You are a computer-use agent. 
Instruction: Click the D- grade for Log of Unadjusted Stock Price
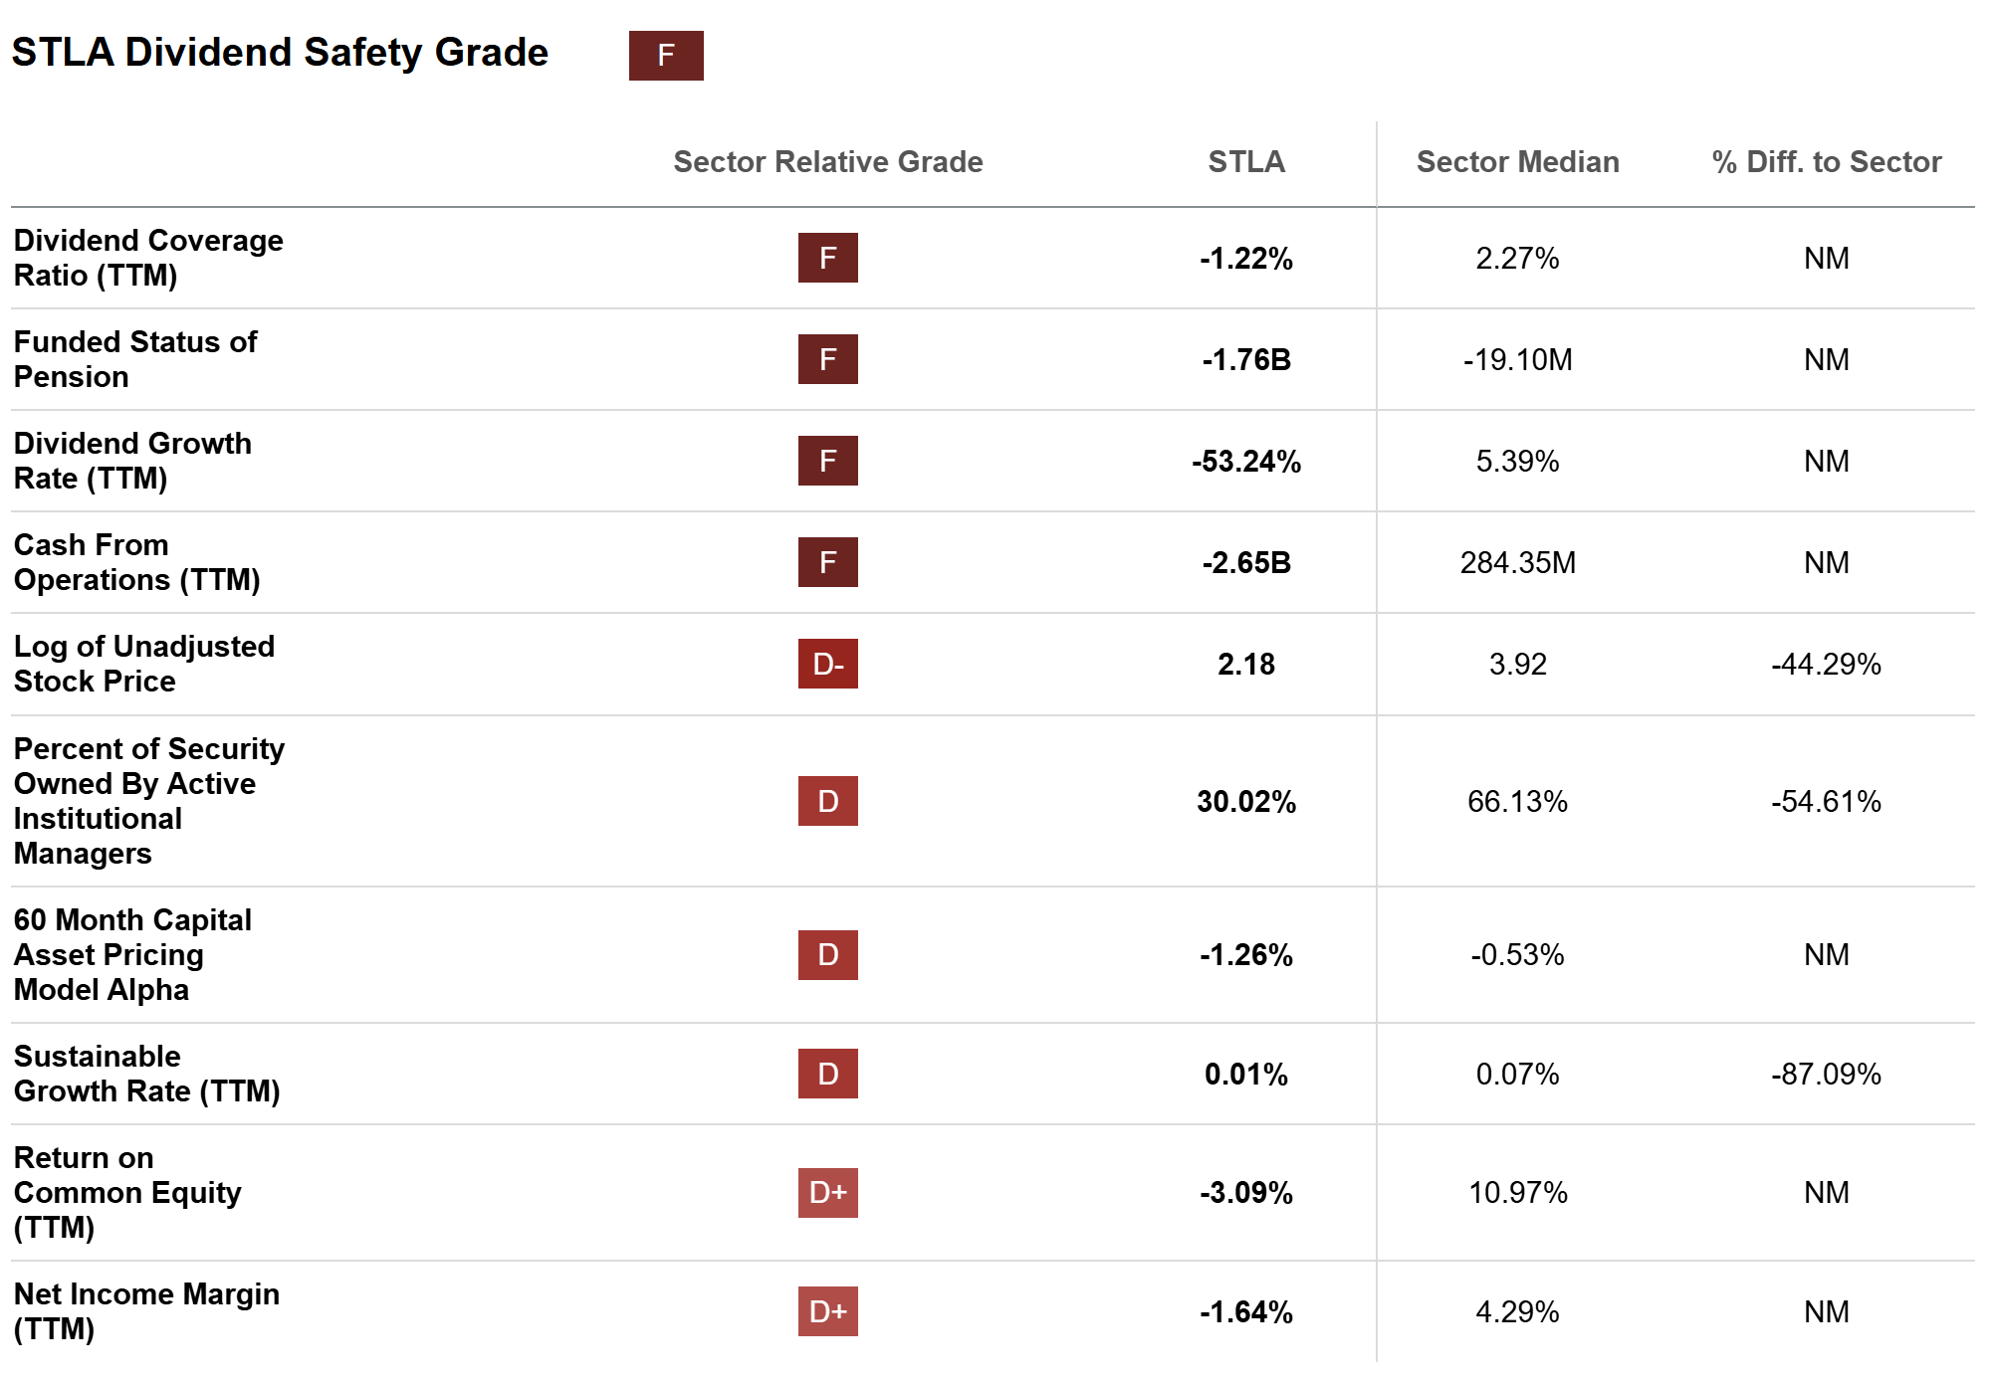click(827, 664)
